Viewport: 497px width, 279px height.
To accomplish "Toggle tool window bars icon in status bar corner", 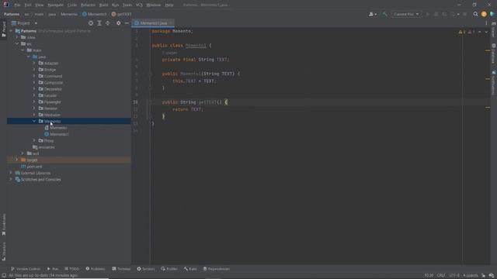I will (x=4, y=276).
